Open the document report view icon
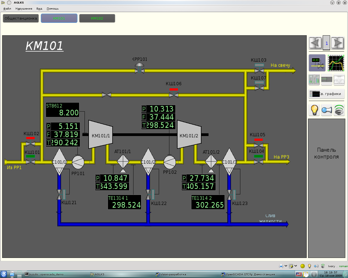348x278 pixels. pyautogui.click(x=339, y=80)
